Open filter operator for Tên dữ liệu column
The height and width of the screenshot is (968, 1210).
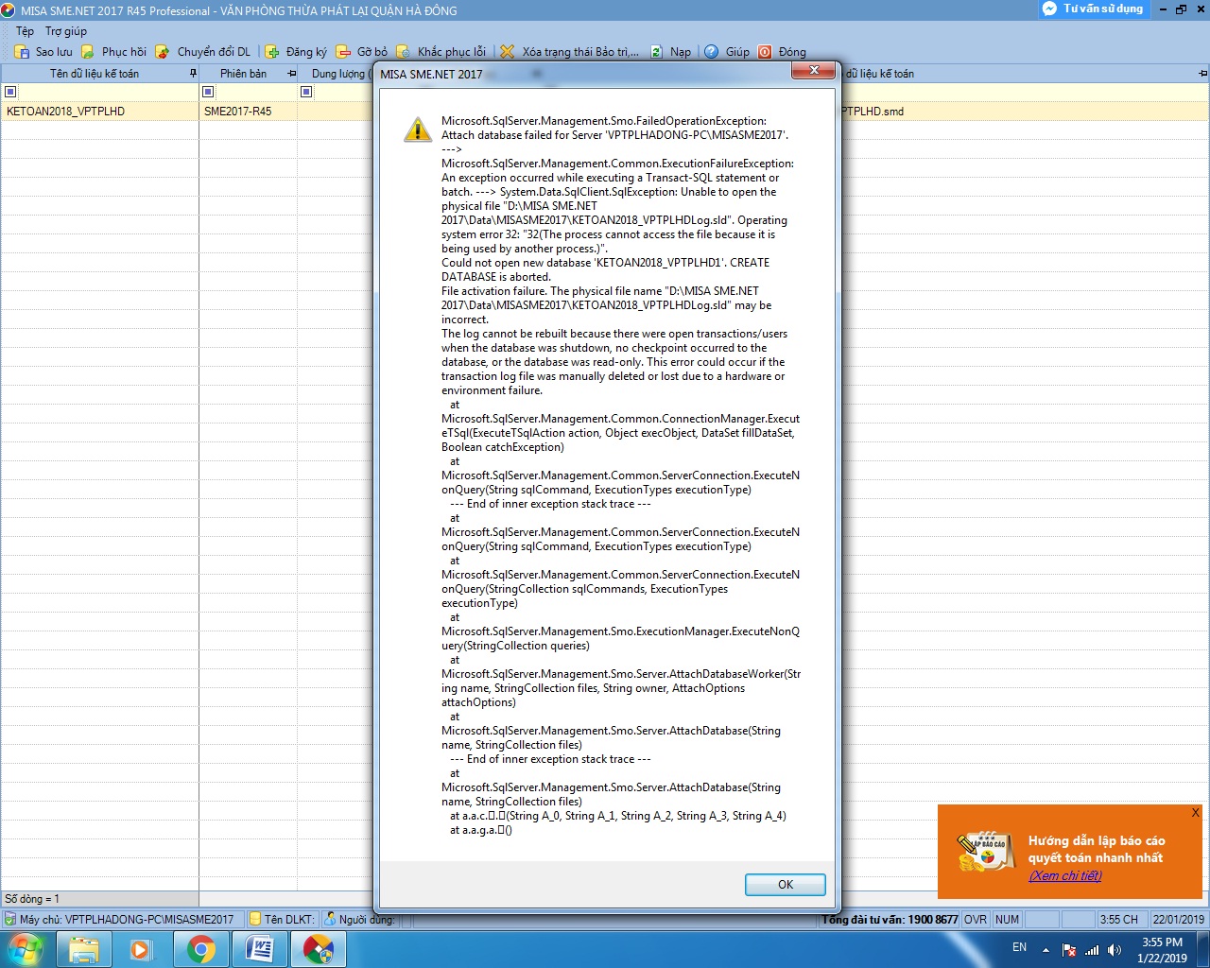click(10, 92)
